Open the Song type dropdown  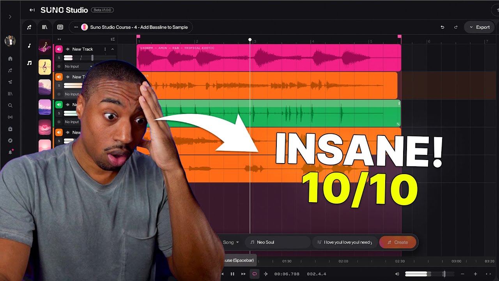click(x=231, y=242)
